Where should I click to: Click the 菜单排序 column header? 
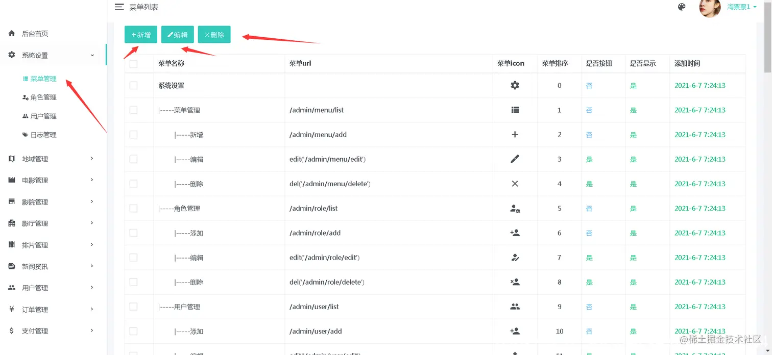pos(555,64)
